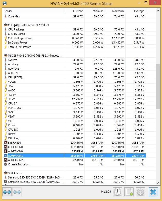The width and height of the screenshot is (162, 201).
Task: Click Chassis Intrusion round icon
Action: click(x=6, y=164)
